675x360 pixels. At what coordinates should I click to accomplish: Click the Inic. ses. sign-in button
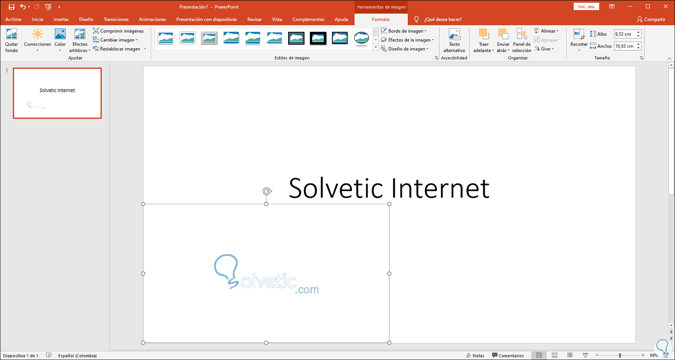coord(586,6)
